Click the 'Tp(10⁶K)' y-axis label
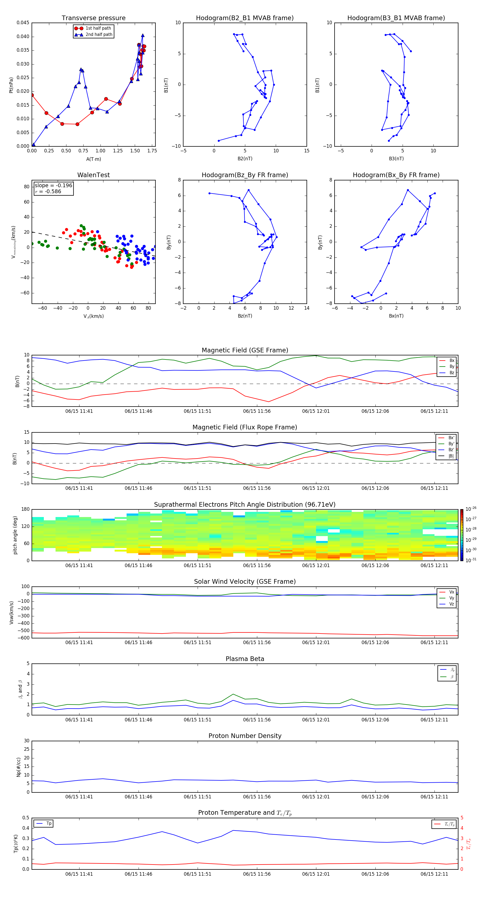490x898 pixels. (16, 844)
